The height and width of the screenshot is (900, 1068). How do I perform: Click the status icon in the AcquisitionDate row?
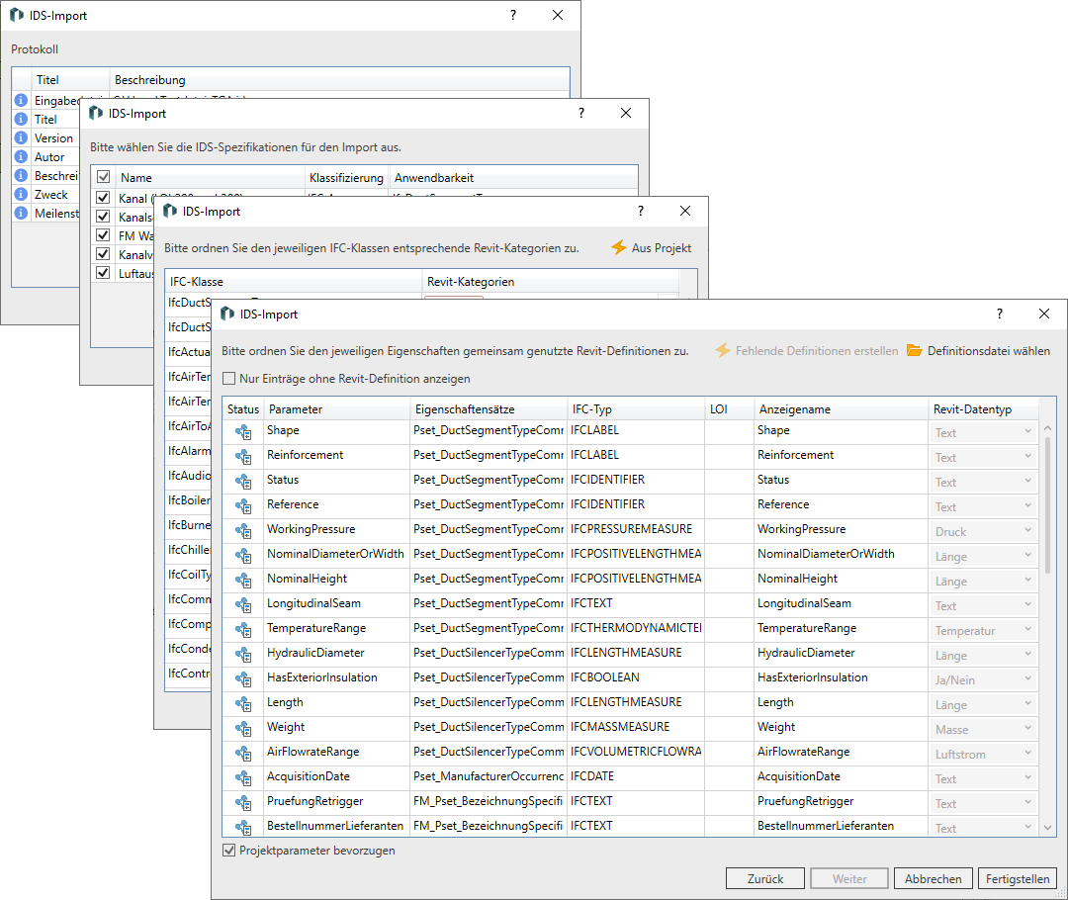[x=243, y=778]
